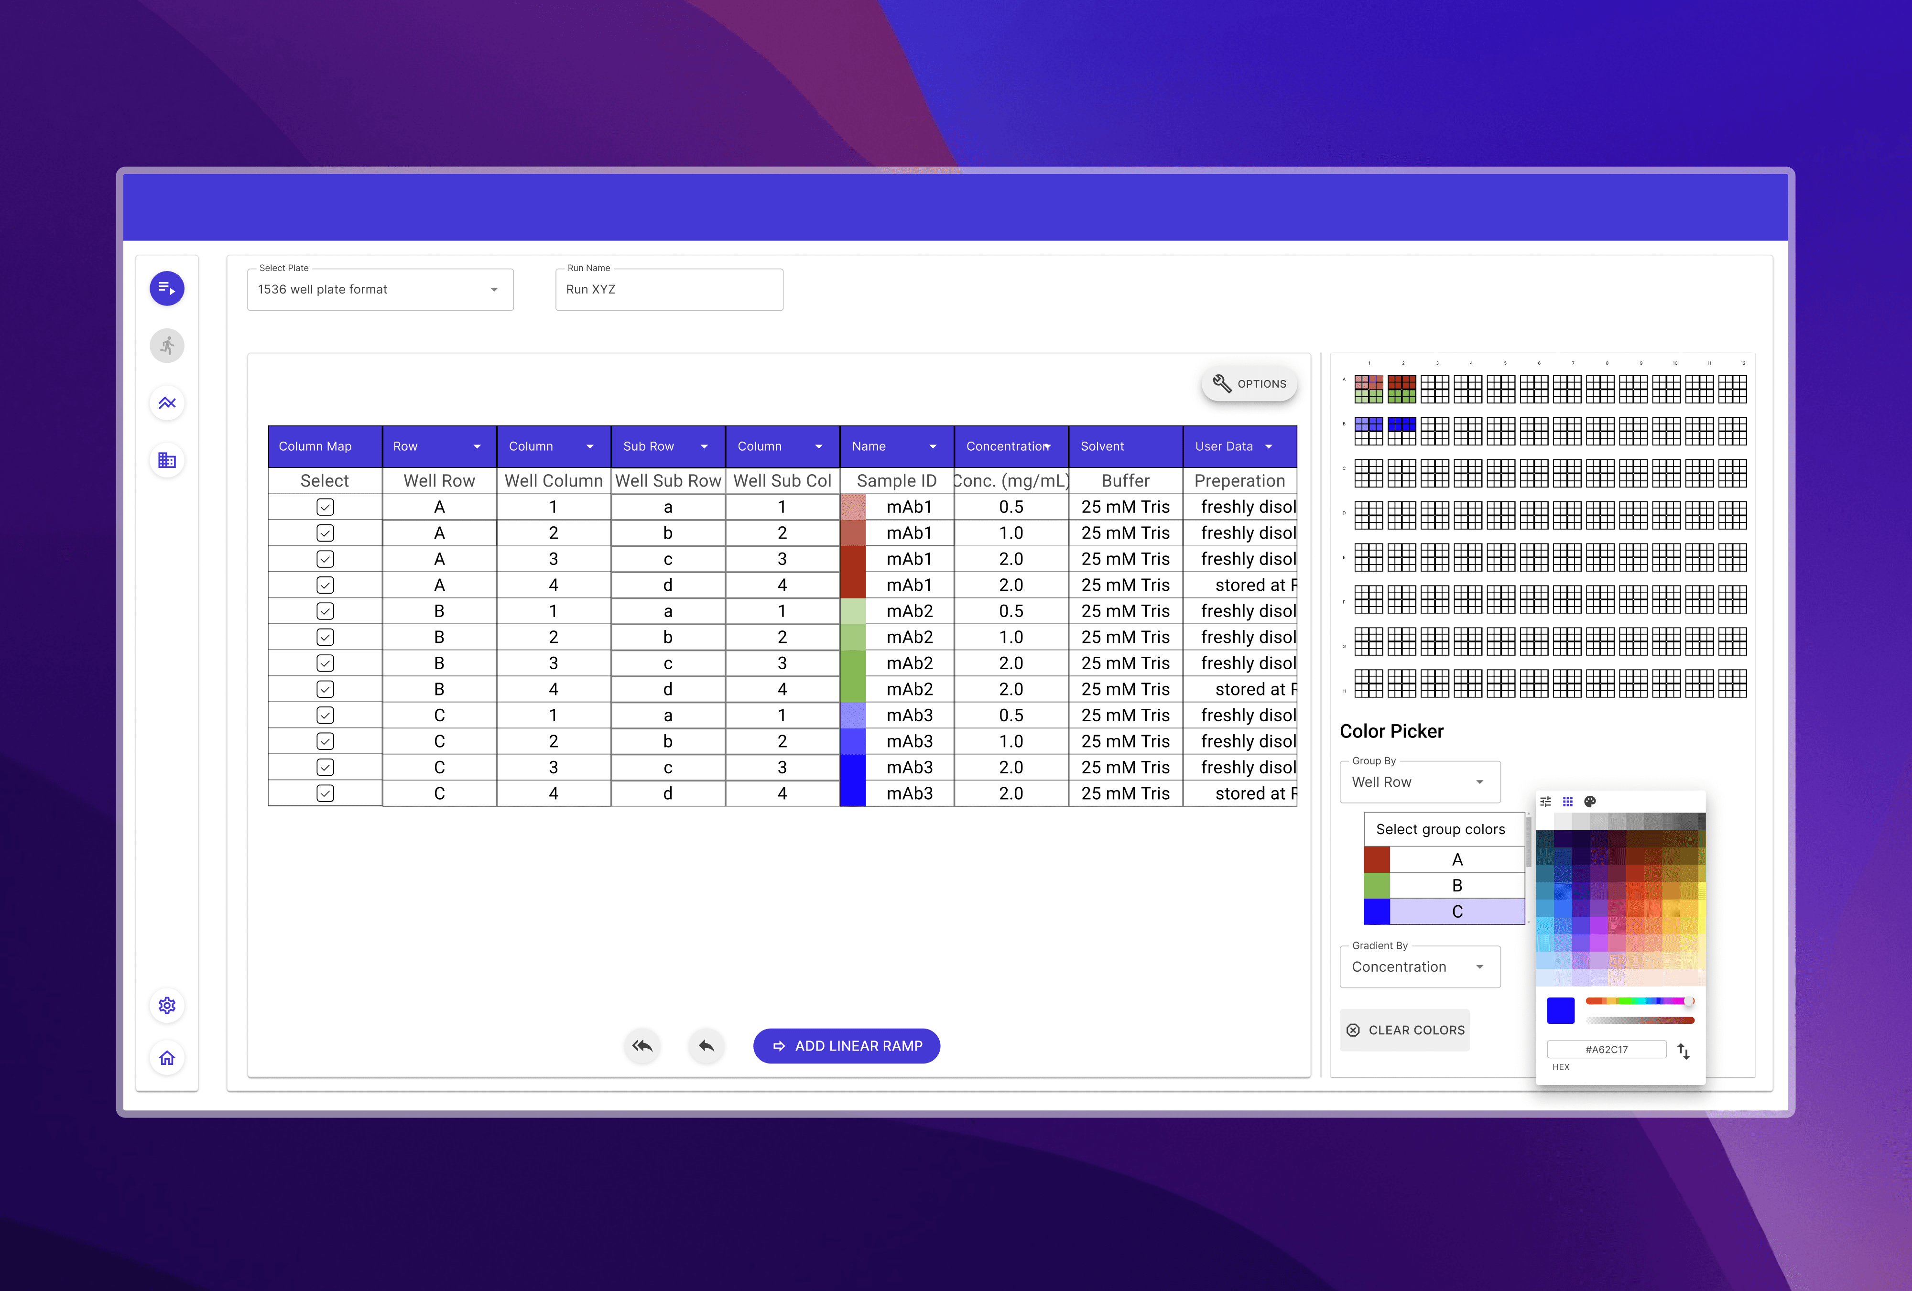Expand the Group By Well Row dropdown
The height and width of the screenshot is (1291, 1912).
[x=1419, y=781]
